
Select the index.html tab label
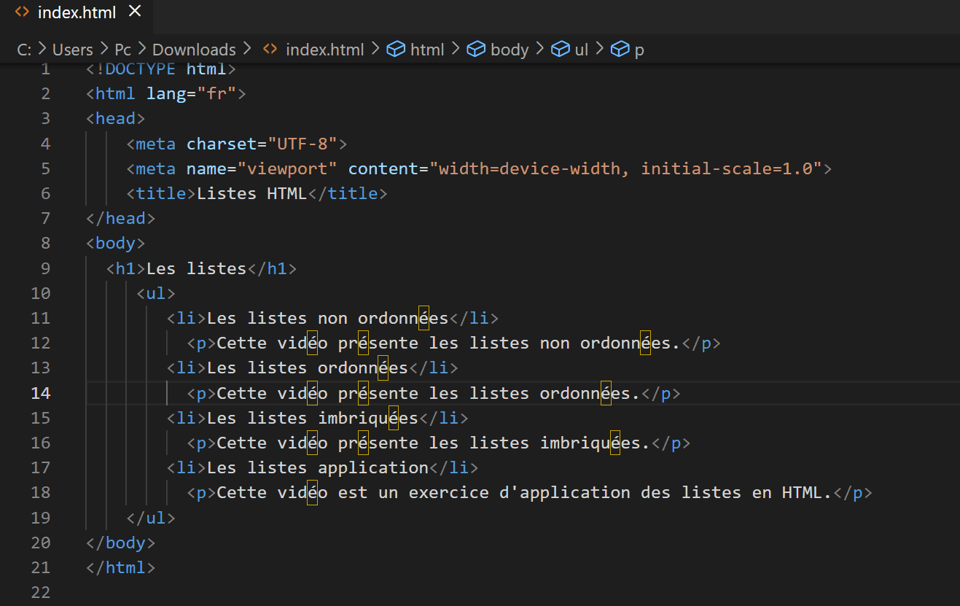point(77,12)
